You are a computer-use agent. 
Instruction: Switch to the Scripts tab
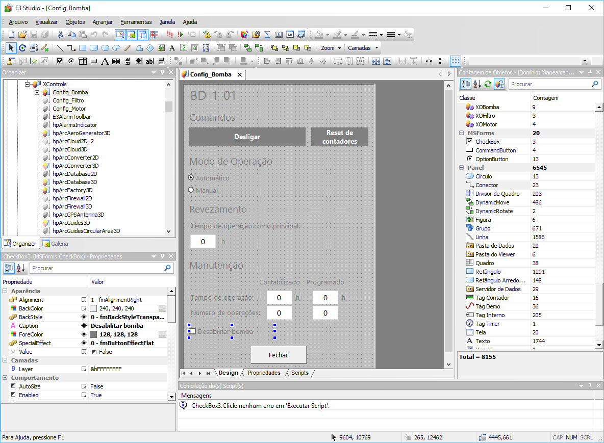point(299,373)
